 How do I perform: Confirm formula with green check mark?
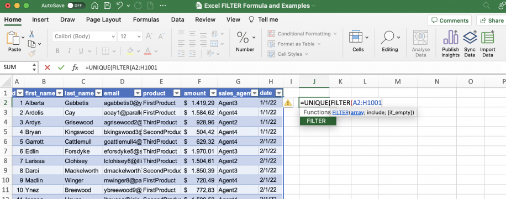pos(61,67)
